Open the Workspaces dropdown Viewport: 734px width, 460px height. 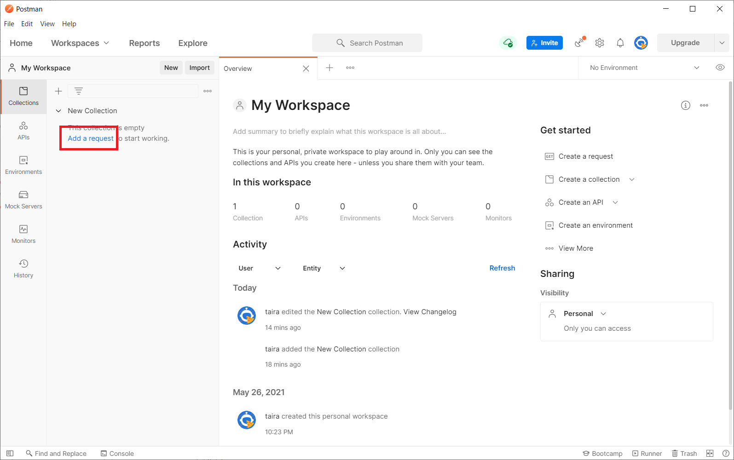click(x=80, y=43)
